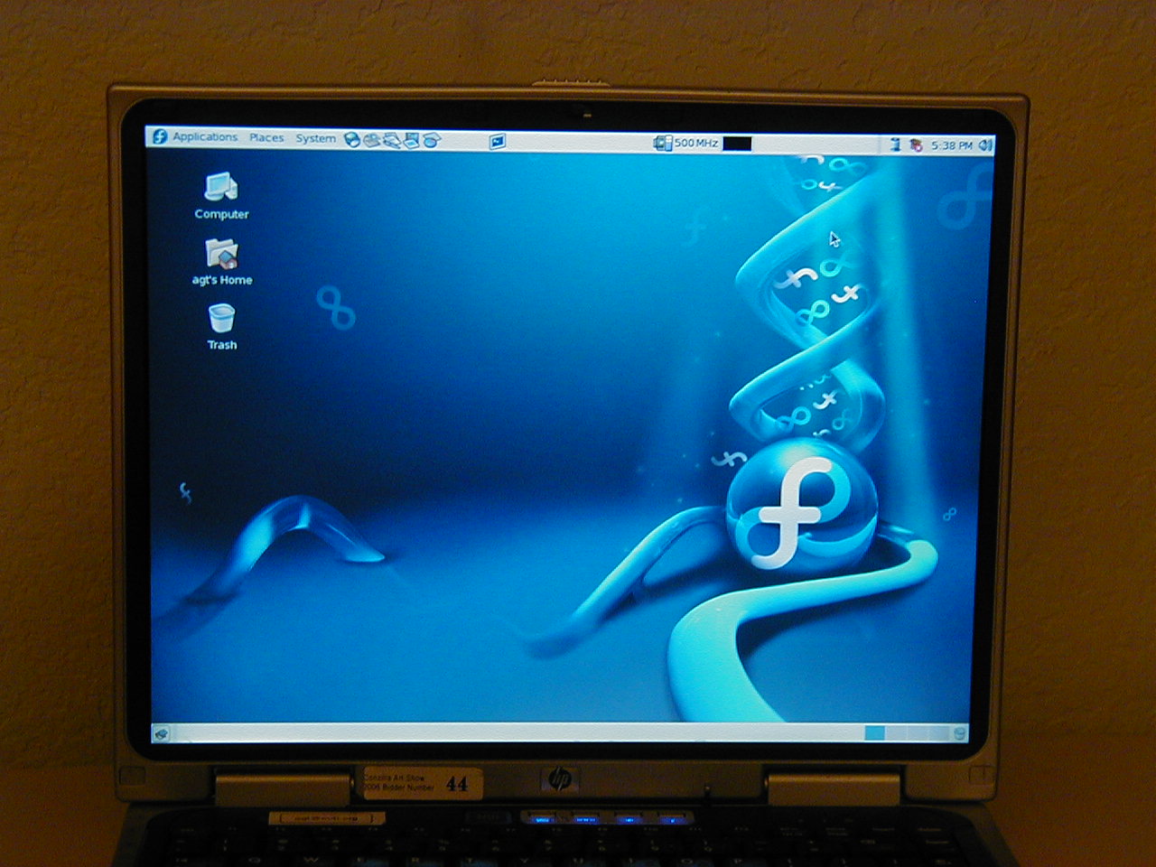The width and height of the screenshot is (1156, 867).
Task: Click the blue notification tray icon
Action: [895, 144]
